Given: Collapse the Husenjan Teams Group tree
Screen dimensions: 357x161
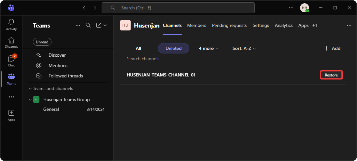Looking at the screenshot, I should coord(30,99).
